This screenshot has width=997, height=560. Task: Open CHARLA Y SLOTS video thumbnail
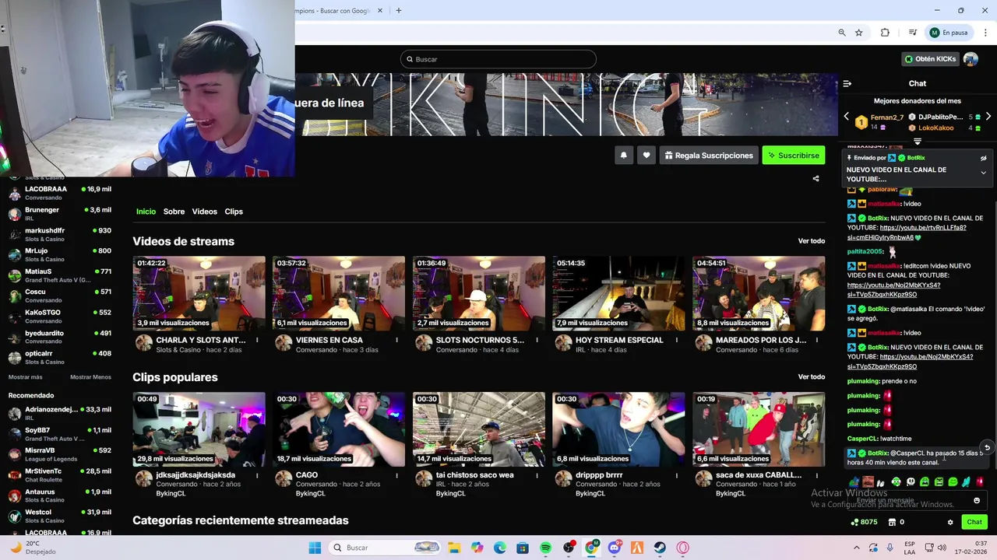(199, 293)
